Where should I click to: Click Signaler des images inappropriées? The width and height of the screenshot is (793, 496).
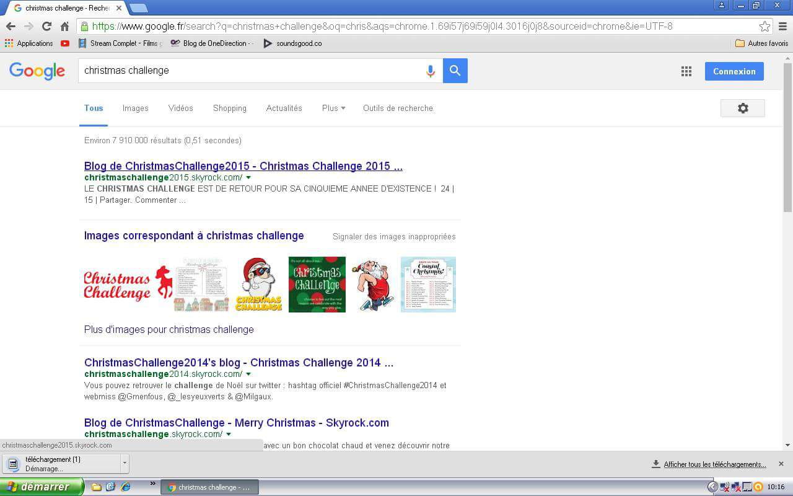click(x=394, y=236)
